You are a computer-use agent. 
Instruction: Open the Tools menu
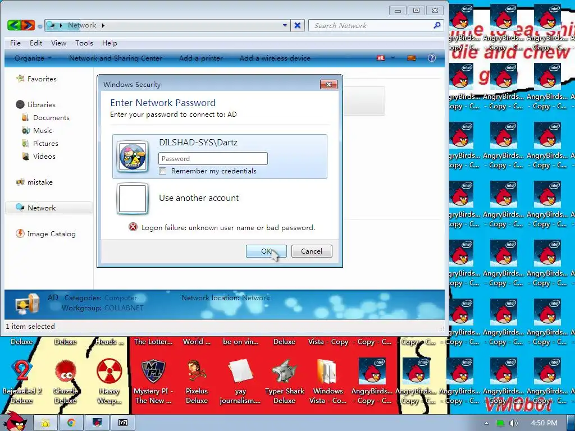[84, 43]
